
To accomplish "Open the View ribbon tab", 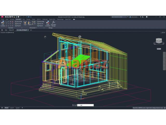I will coord(24,19).
